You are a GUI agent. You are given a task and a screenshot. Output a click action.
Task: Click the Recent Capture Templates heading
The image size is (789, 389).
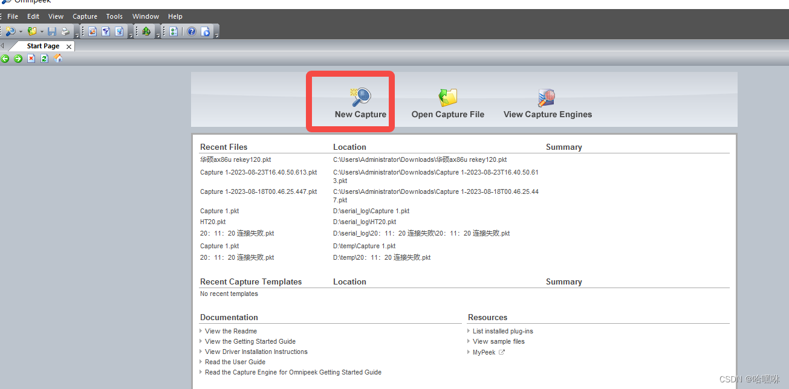[251, 281]
